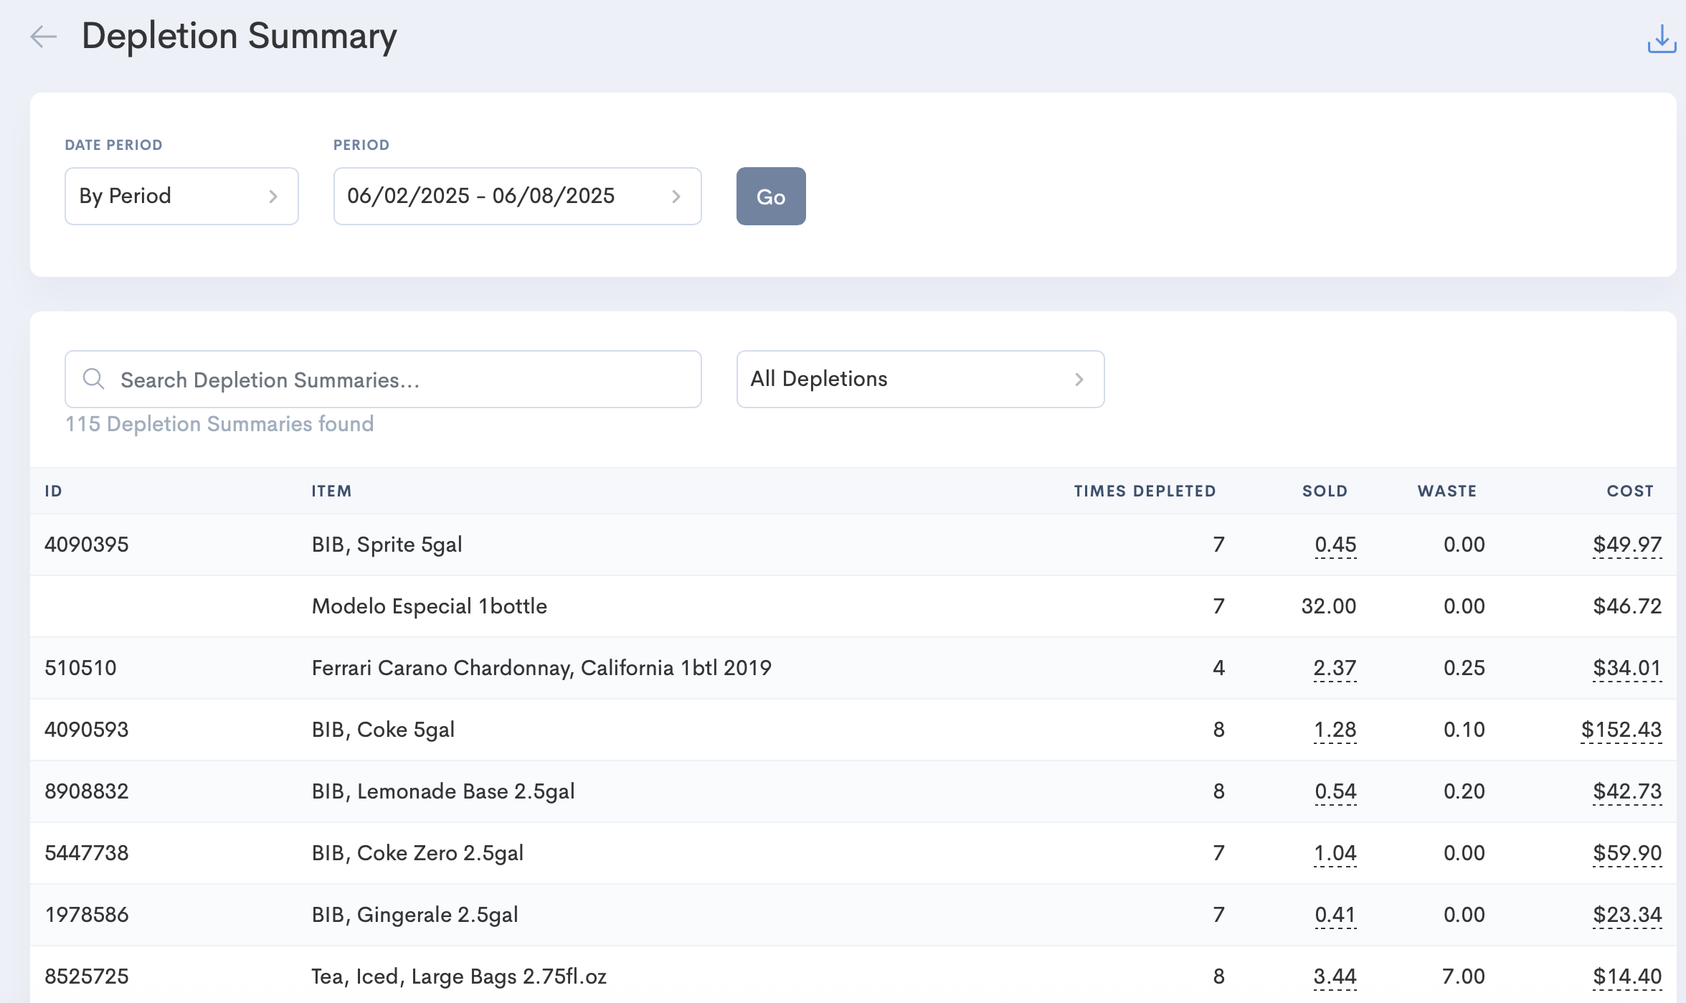1686x1003 pixels.
Task: Click the Go button
Action: tap(771, 196)
